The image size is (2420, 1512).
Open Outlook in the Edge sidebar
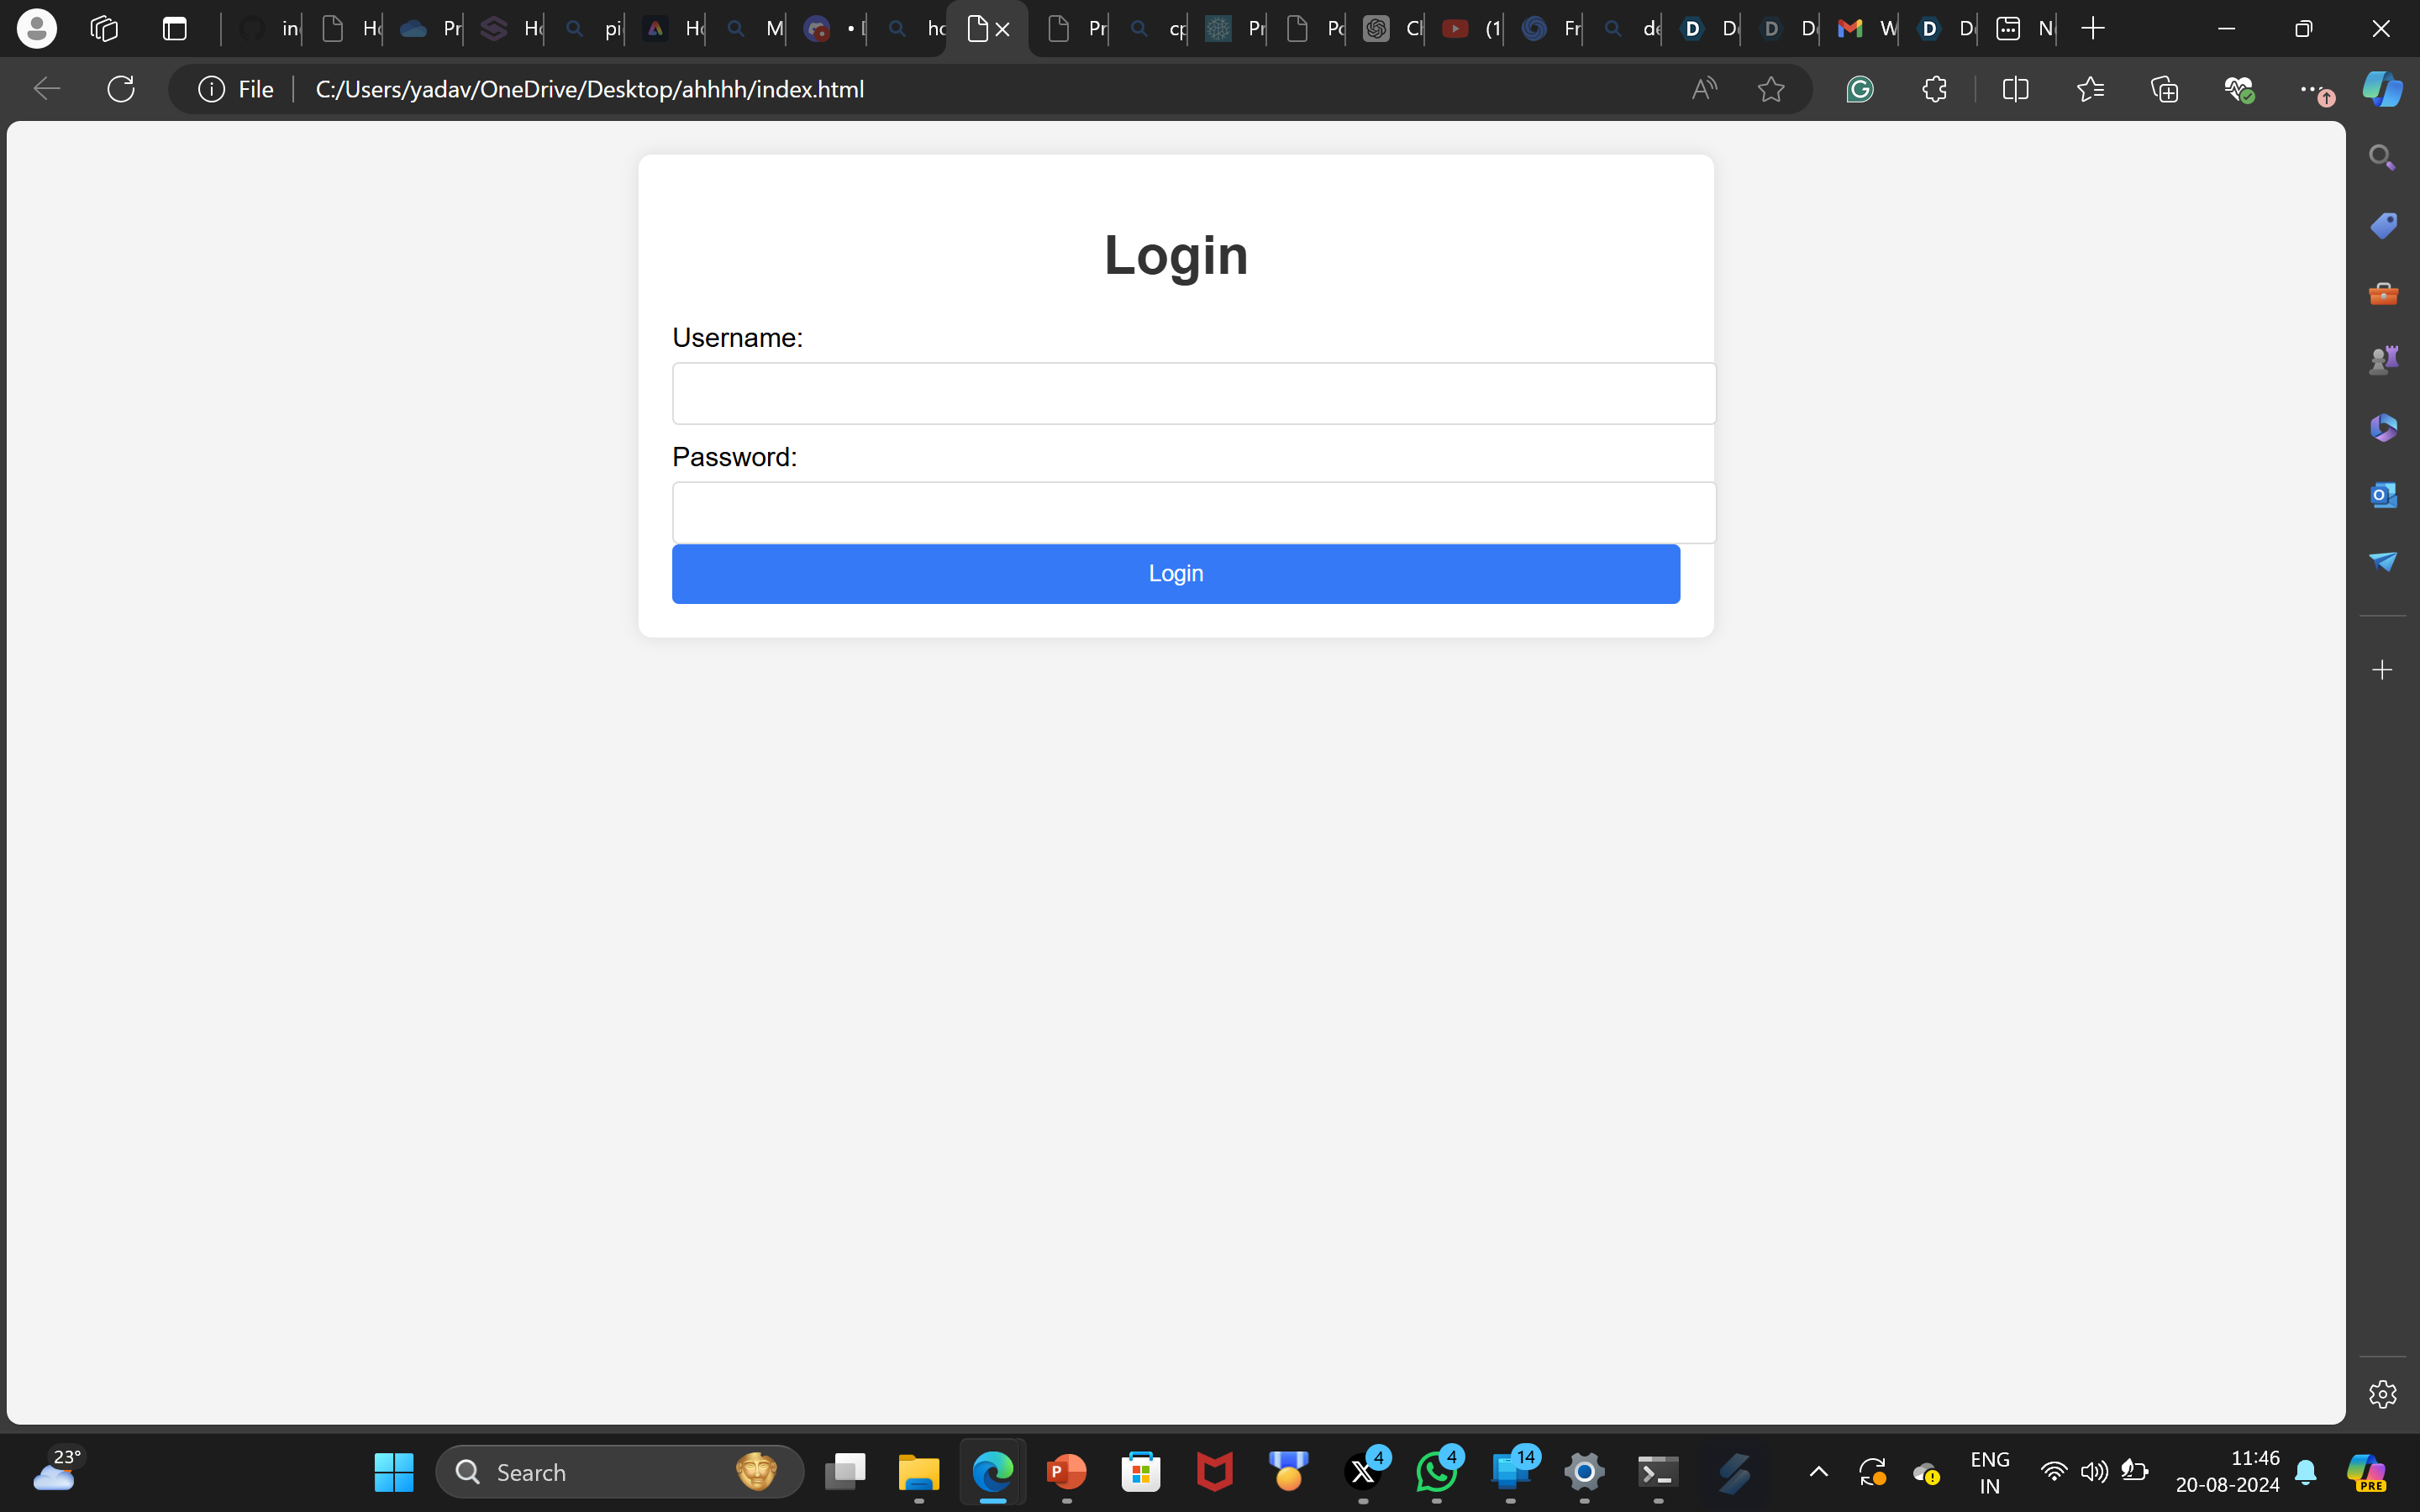coord(2383,494)
